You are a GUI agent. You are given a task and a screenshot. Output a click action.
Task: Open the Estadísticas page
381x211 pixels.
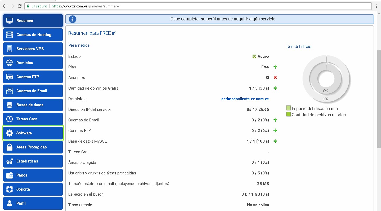pos(33,161)
